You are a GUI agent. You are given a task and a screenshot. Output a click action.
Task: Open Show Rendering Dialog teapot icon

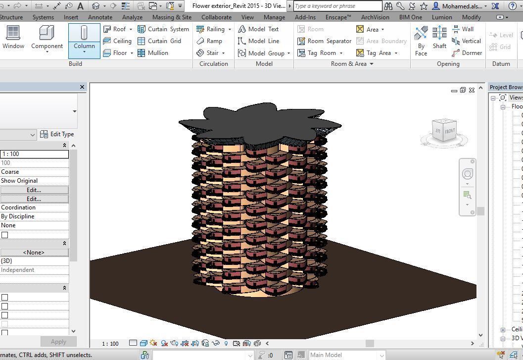click(x=174, y=343)
